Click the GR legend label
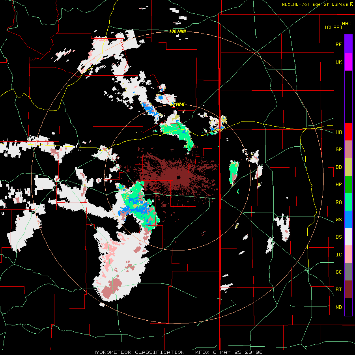 (338, 149)
